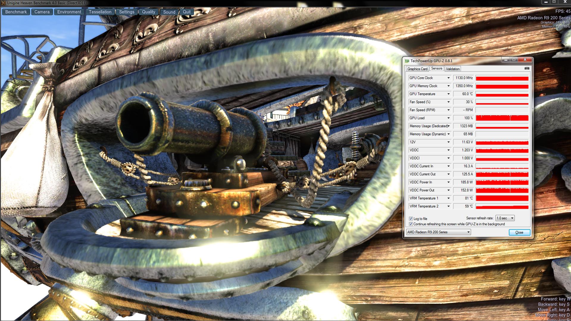Minimize the GPU-Z window
The height and width of the screenshot is (321, 571).
pos(506,60)
